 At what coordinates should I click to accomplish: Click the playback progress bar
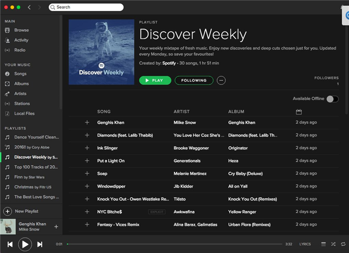pyautogui.click(x=174, y=244)
